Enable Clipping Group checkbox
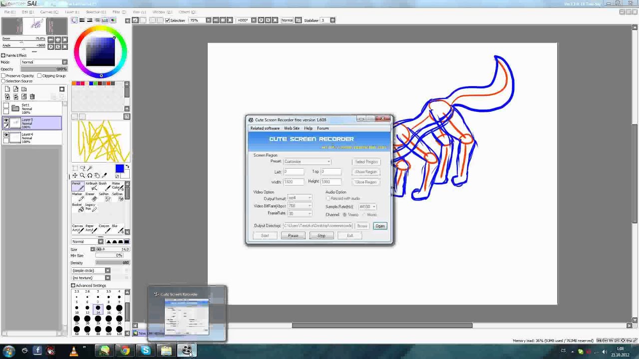Image resolution: width=639 pixels, height=359 pixels. 39,76
